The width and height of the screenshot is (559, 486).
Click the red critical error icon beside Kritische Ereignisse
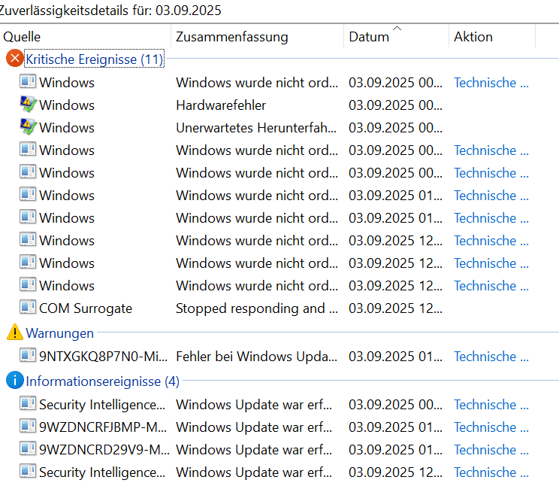point(14,59)
